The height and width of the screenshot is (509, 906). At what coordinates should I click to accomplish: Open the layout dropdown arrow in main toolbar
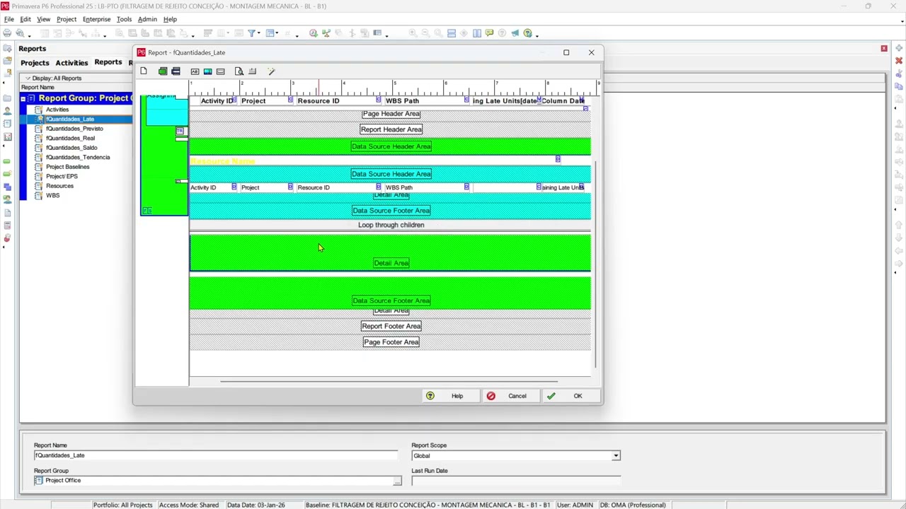pyautogui.click(x=278, y=33)
